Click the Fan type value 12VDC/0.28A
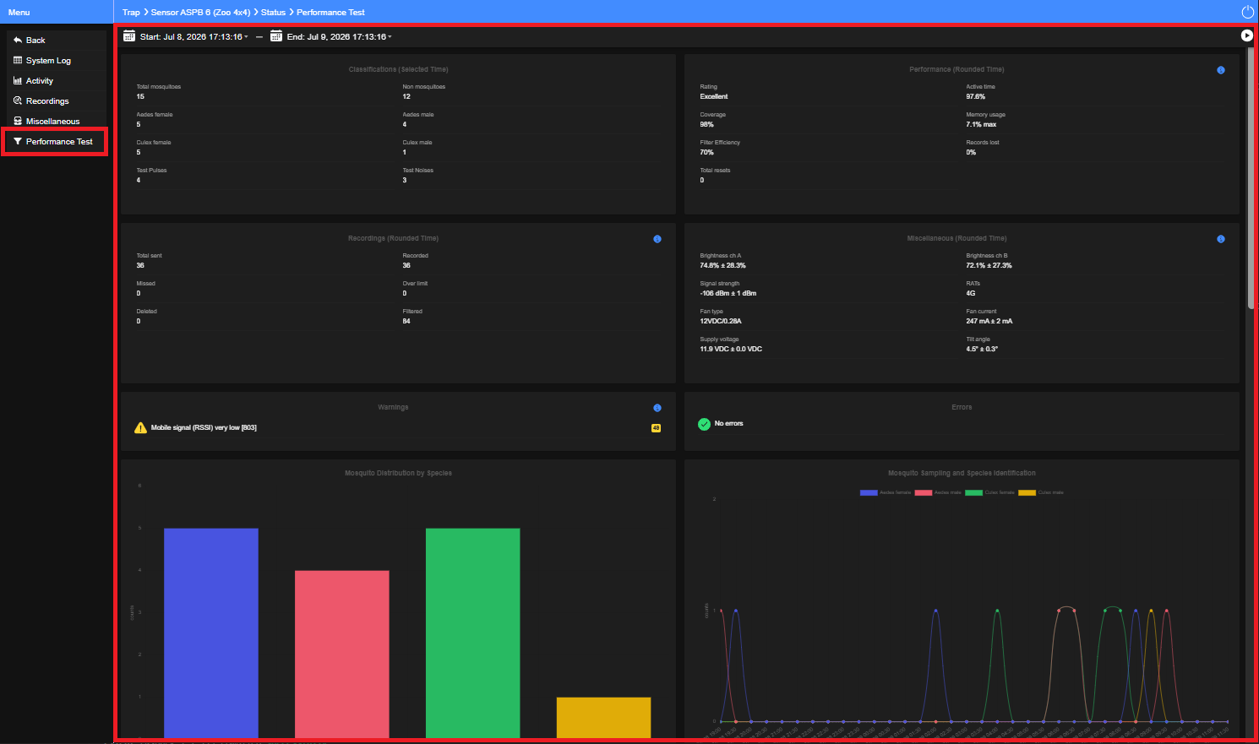Image resolution: width=1259 pixels, height=744 pixels. [x=721, y=322]
